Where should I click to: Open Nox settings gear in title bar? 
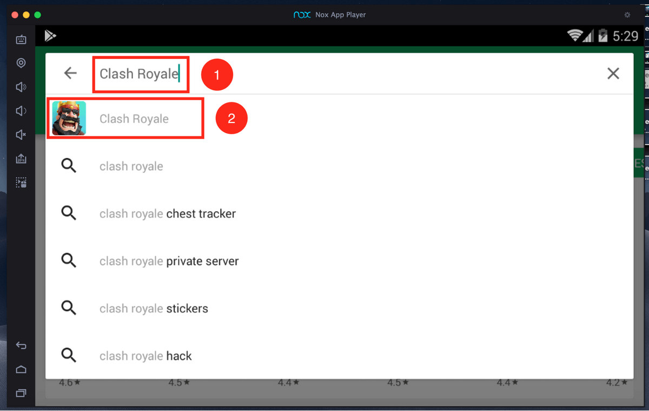[x=627, y=15]
